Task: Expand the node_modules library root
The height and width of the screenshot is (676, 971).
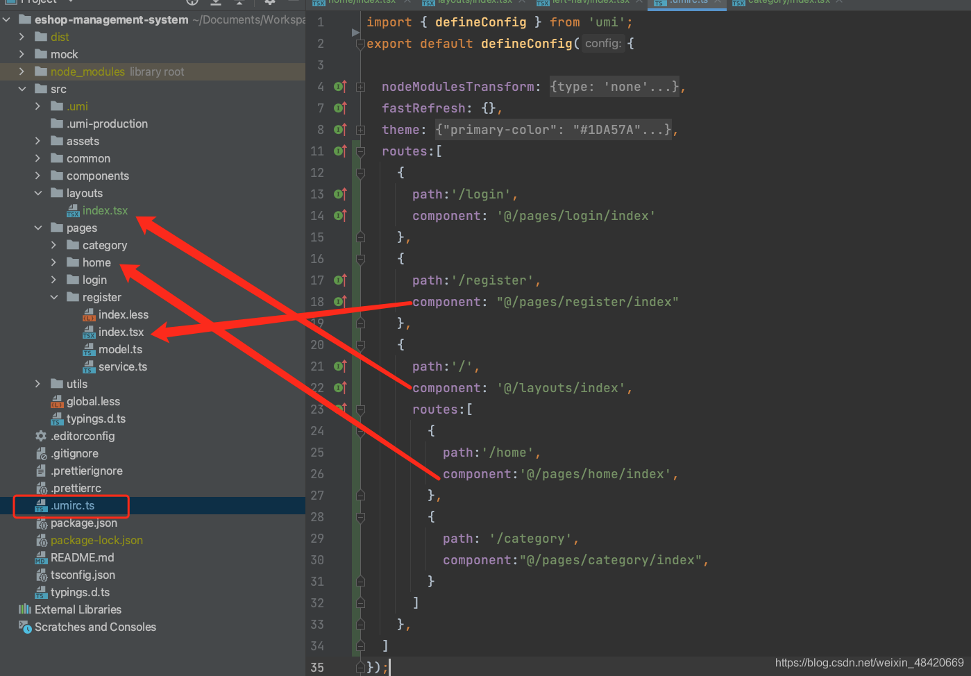Action: point(22,71)
